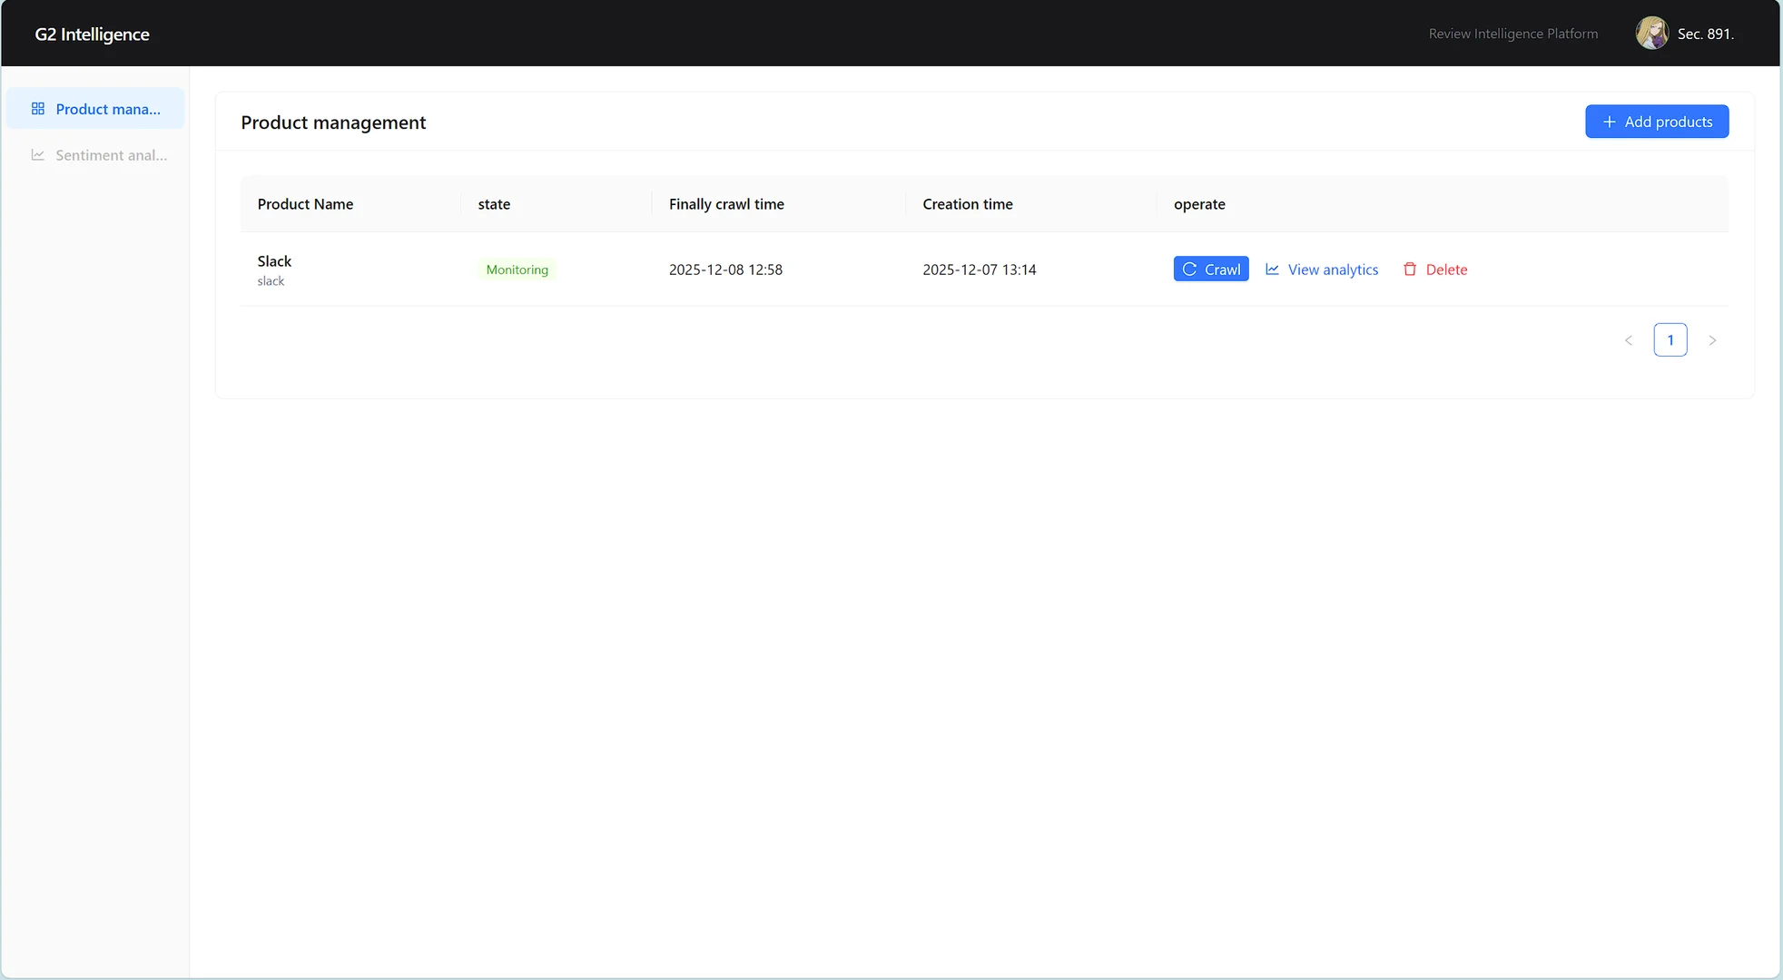Open the Sentiment analysis sidebar item
Screen dimensions: 1783x980
pos(111,155)
